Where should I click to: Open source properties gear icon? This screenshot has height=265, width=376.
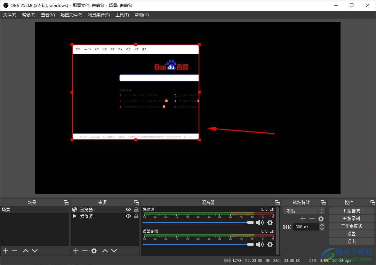[x=94, y=251]
